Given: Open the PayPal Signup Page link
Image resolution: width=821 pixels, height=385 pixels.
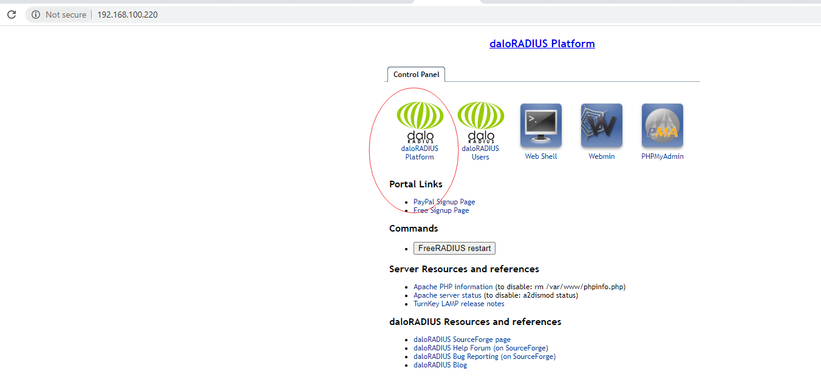Looking at the screenshot, I should tap(444, 202).
